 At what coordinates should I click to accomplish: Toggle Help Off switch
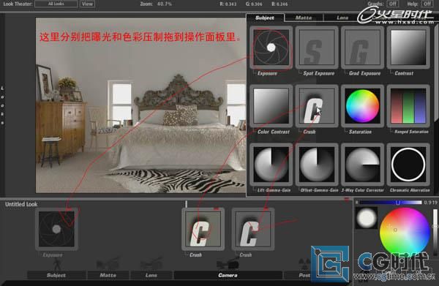pos(427,4)
